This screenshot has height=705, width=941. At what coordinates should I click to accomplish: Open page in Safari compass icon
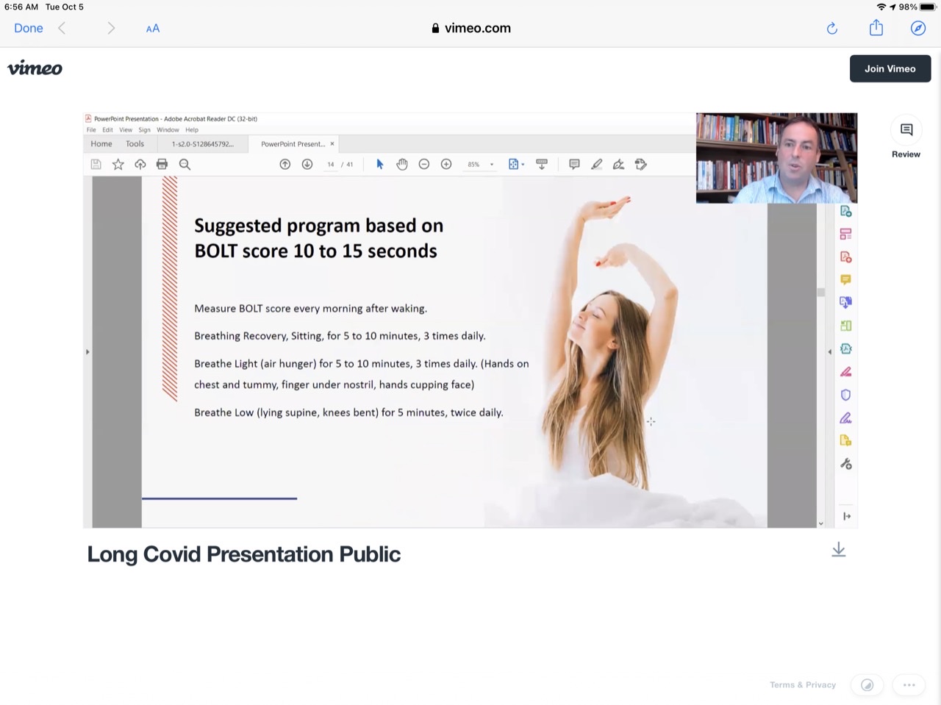[x=917, y=28]
